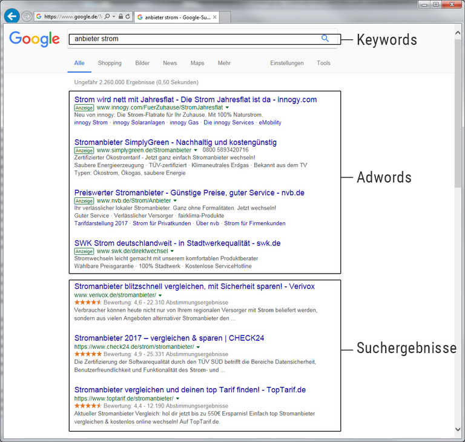
Task: Open the Verivox Stromanbieter result link
Action: coord(194,286)
